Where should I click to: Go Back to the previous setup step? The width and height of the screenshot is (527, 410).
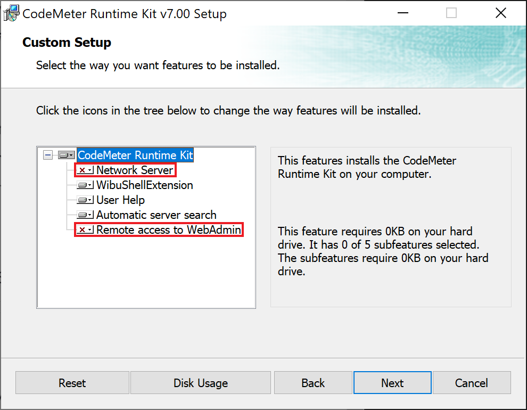[312, 383]
